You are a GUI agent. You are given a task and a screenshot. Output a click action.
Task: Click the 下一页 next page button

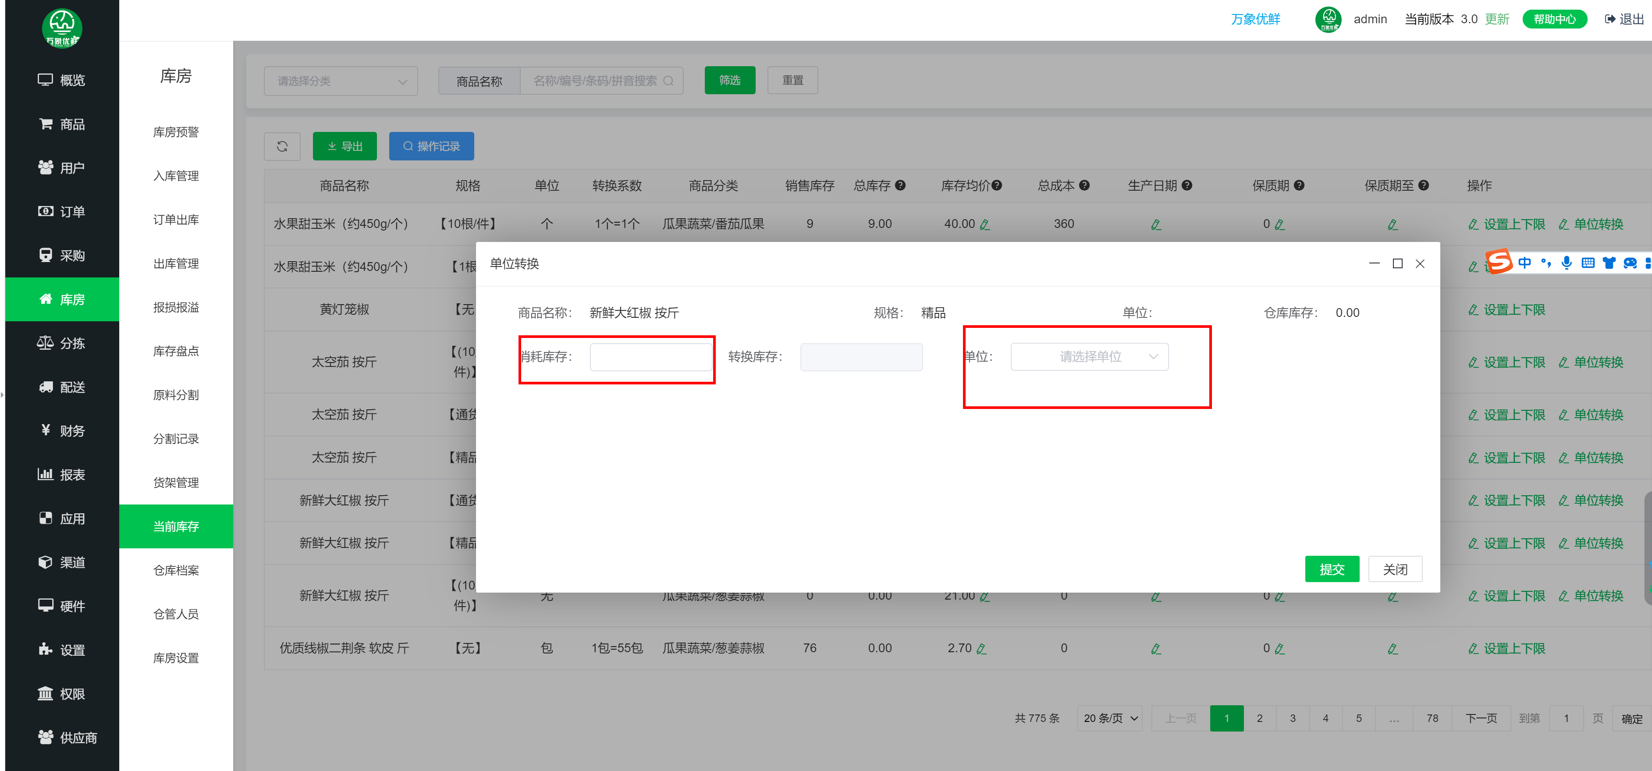tap(1481, 718)
